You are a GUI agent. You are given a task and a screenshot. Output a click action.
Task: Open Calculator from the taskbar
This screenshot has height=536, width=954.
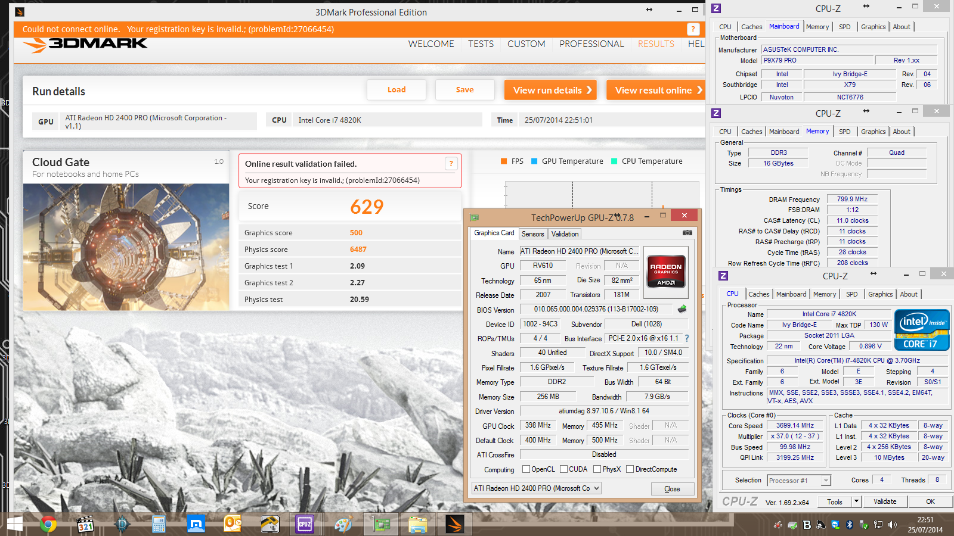(159, 524)
